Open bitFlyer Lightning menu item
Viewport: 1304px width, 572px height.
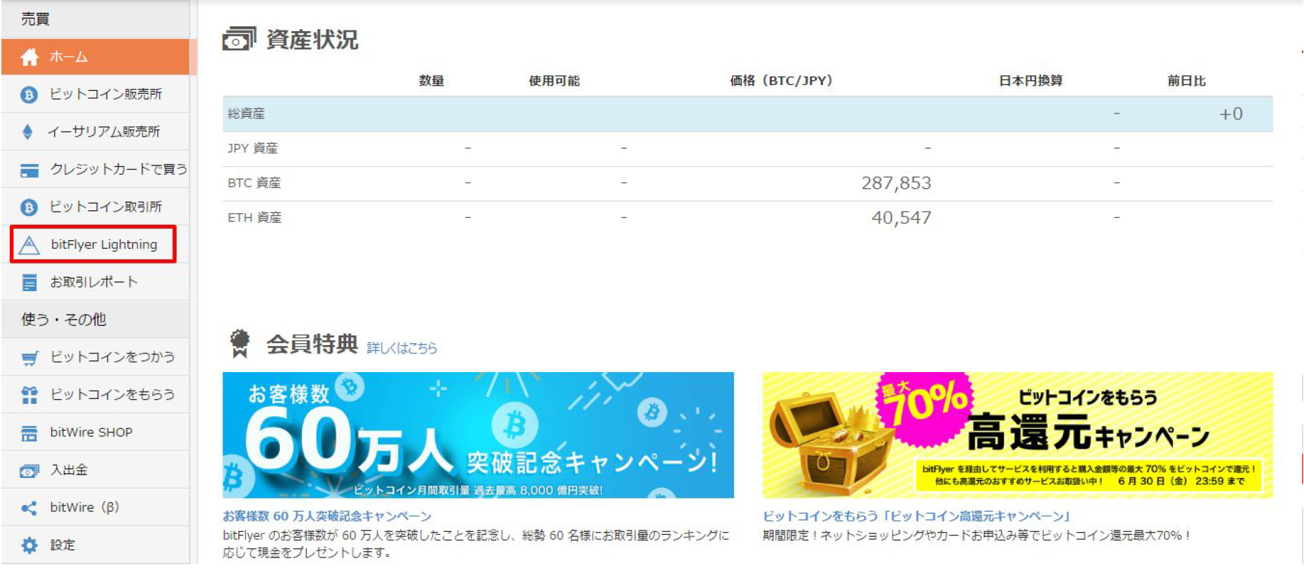(93, 244)
